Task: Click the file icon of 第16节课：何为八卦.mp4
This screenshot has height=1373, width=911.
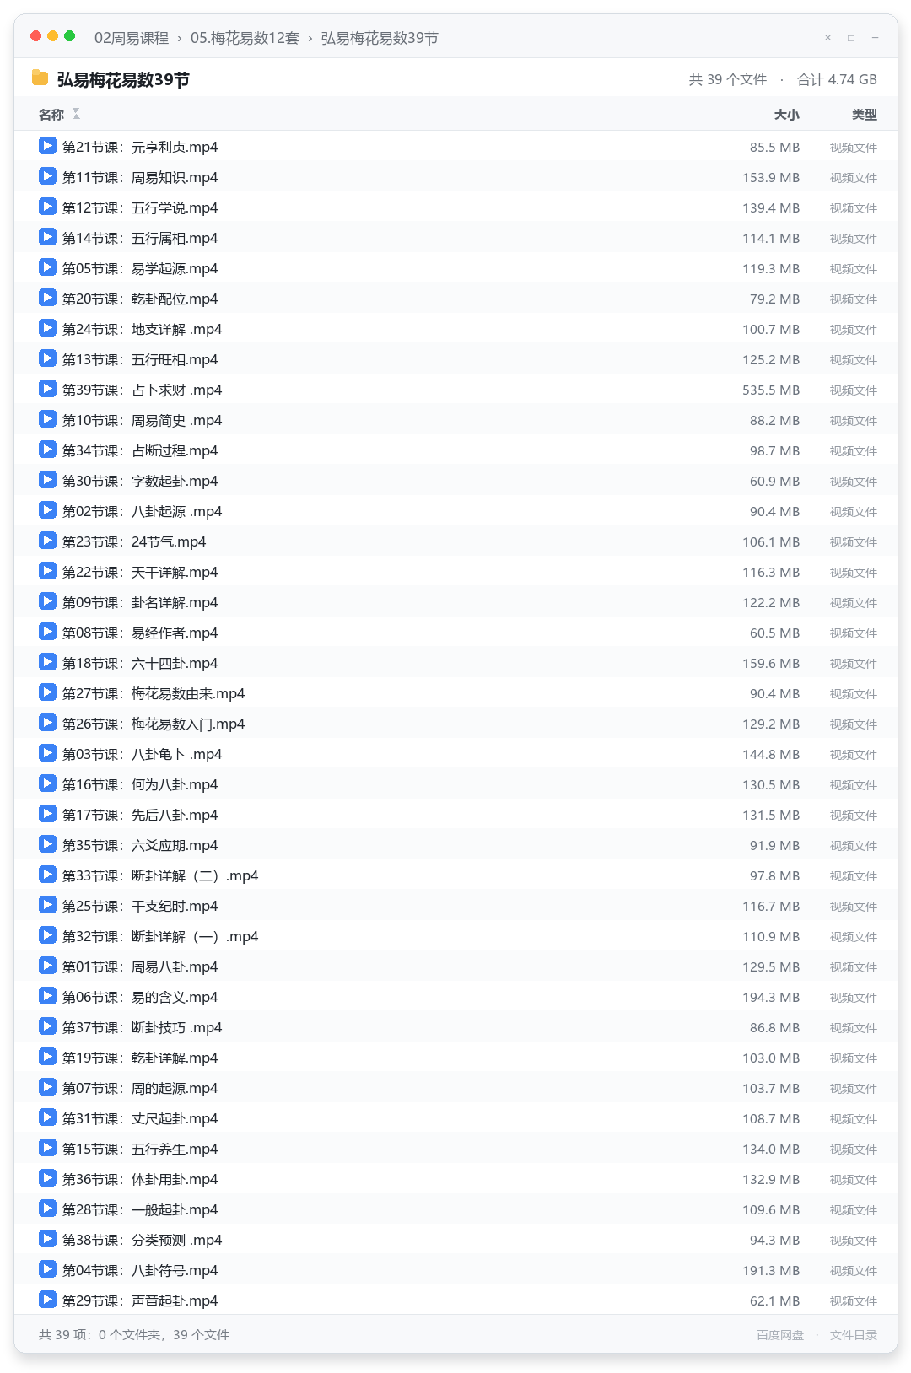Action: point(47,783)
